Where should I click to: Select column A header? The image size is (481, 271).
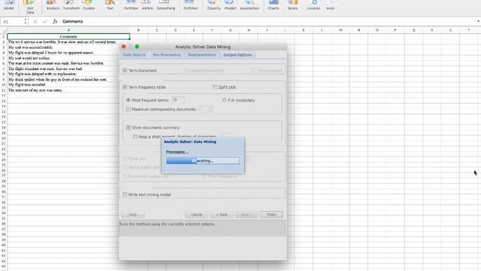click(68, 30)
